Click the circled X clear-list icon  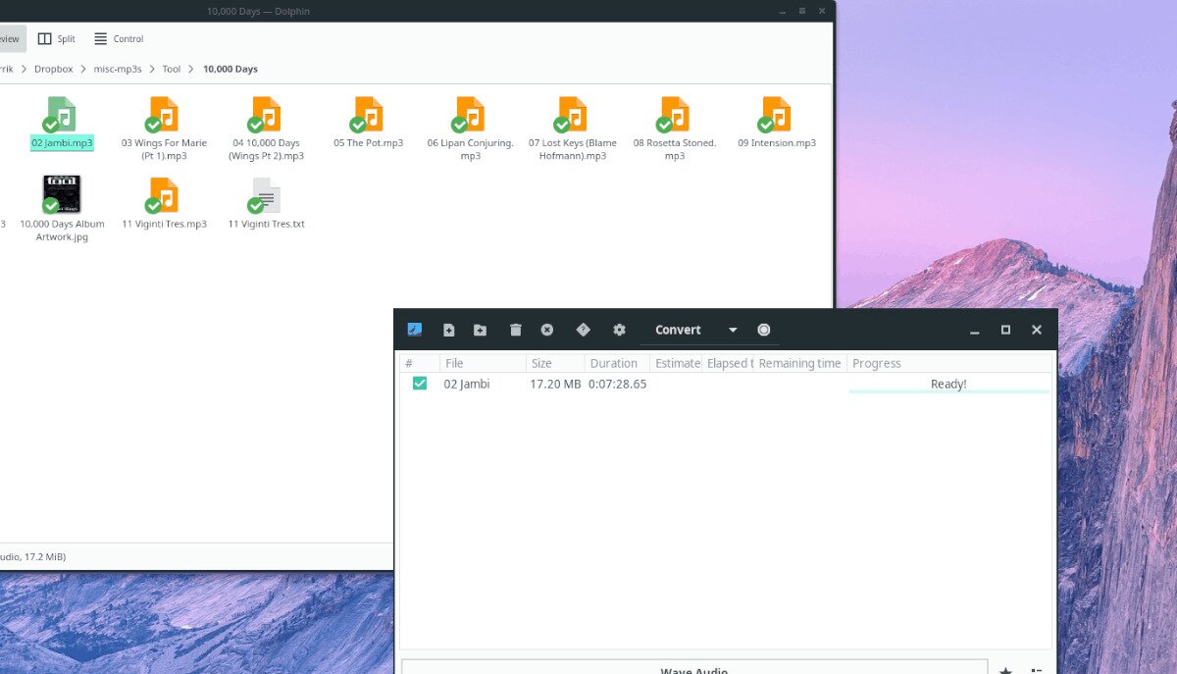click(x=547, y=331)
